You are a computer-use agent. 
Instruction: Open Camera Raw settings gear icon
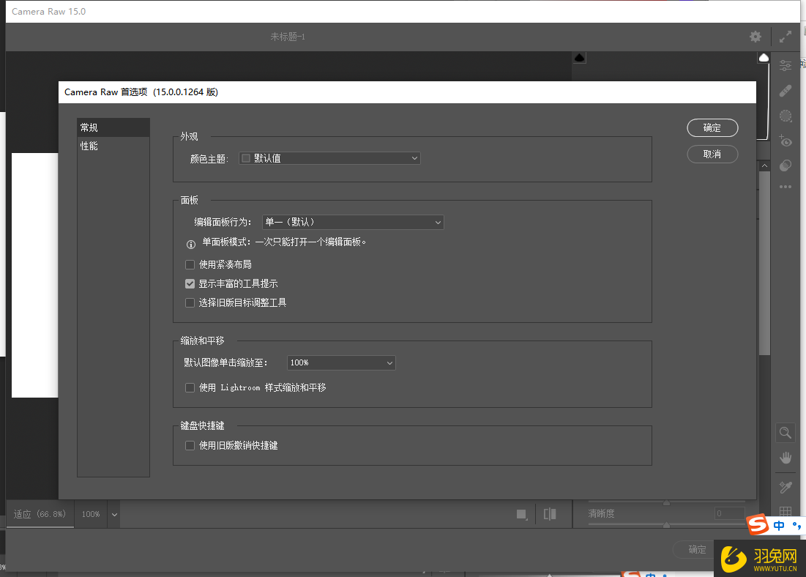[x=755, y=37]
